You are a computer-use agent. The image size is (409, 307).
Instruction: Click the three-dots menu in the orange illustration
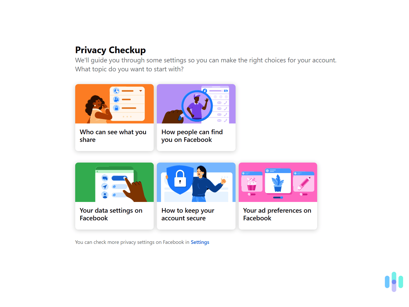pyautogui.click(x=127, y=116)
